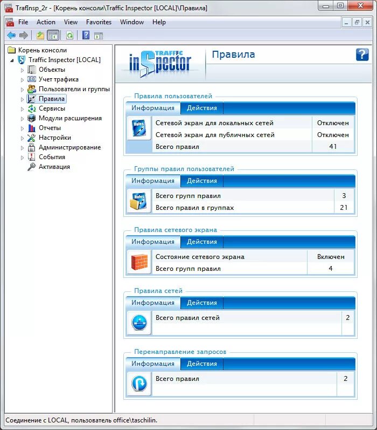The height and width of the screenshot is (430, 377).
Task: Select Корень консоли in the tree
Action: click(x=43, y=50)
